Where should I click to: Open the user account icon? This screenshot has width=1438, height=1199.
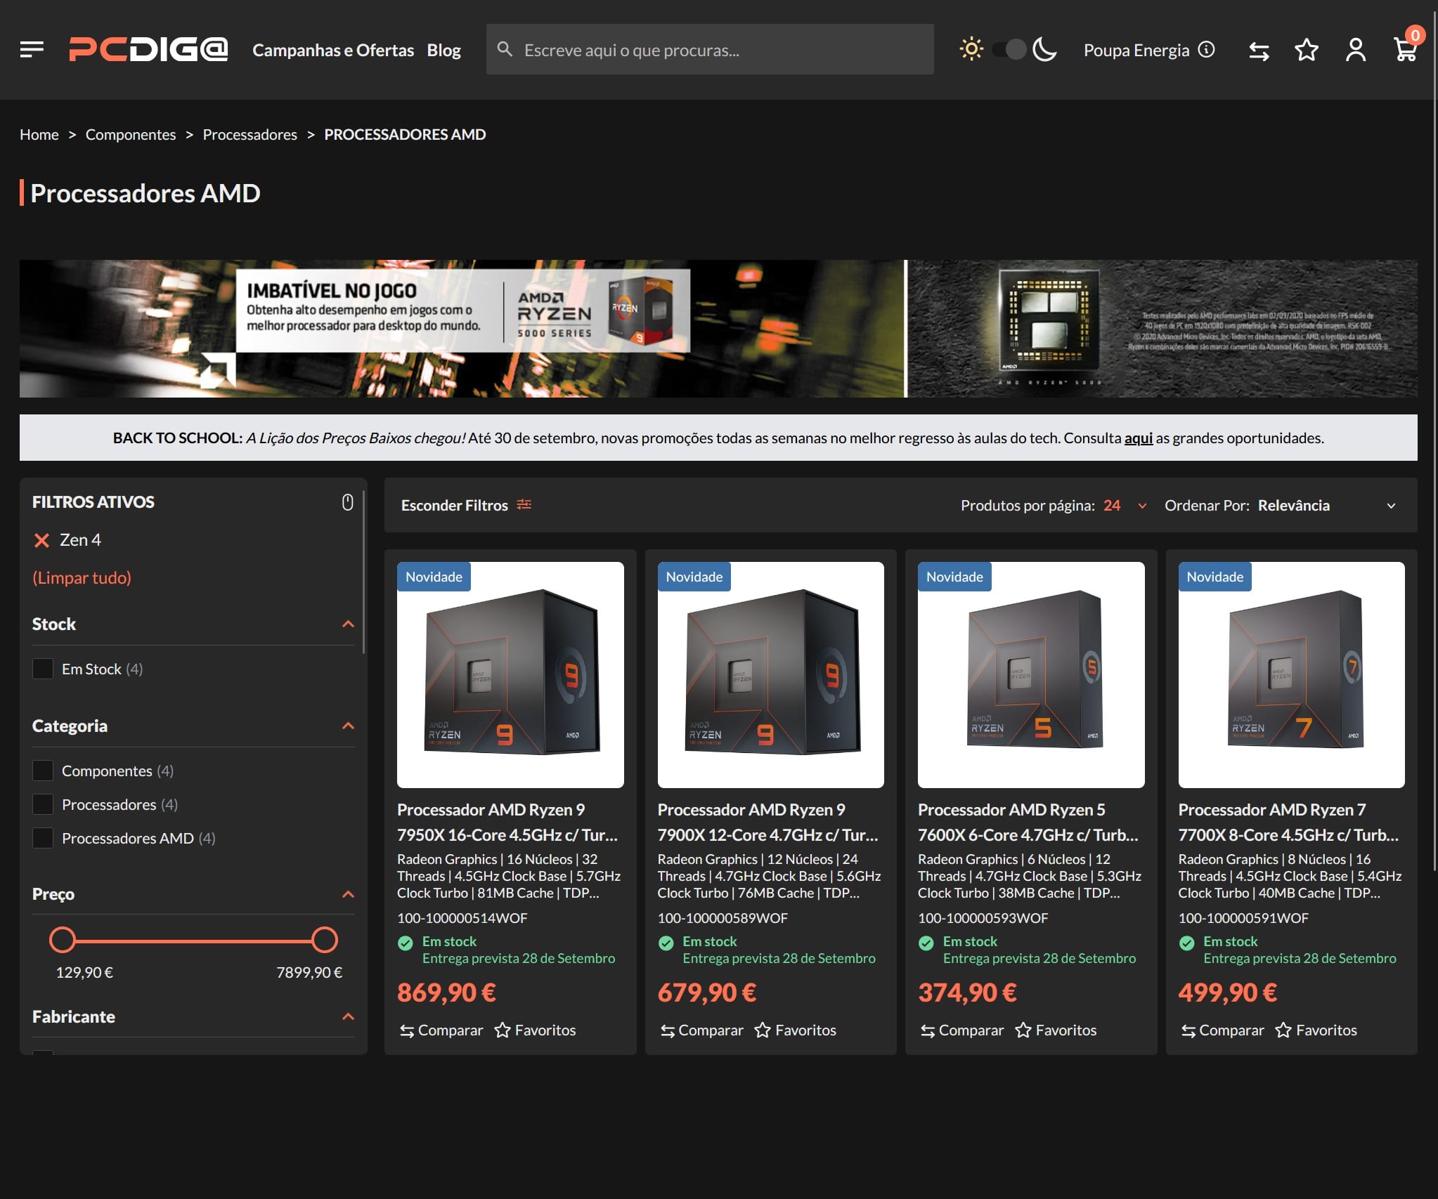1355,50
